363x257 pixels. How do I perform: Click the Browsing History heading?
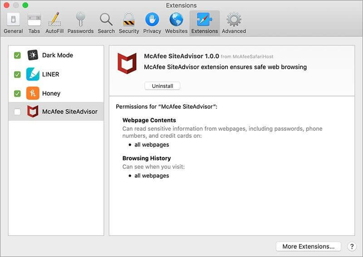tap(147, 158)
